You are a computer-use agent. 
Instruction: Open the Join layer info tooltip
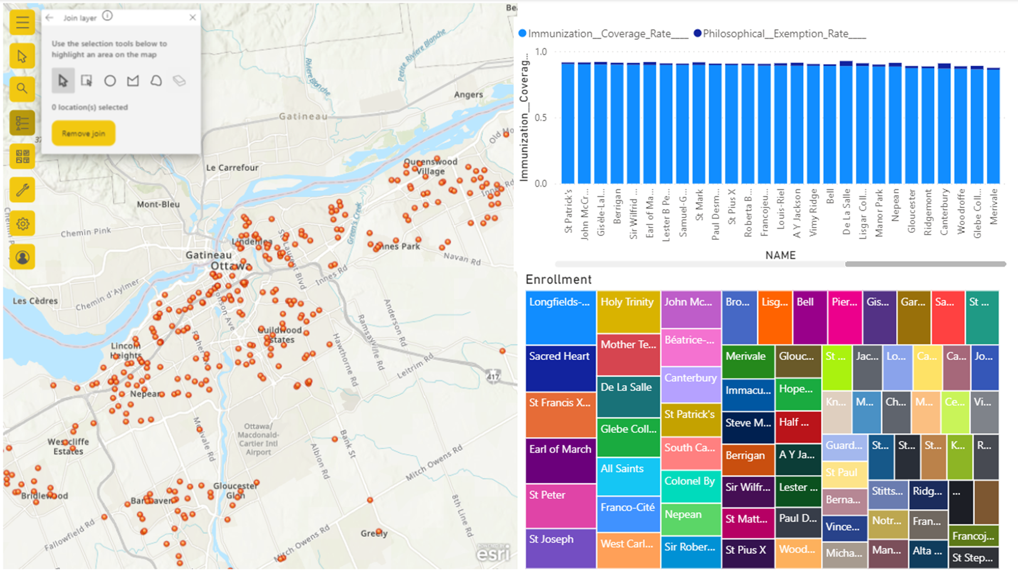coord(107,16)
